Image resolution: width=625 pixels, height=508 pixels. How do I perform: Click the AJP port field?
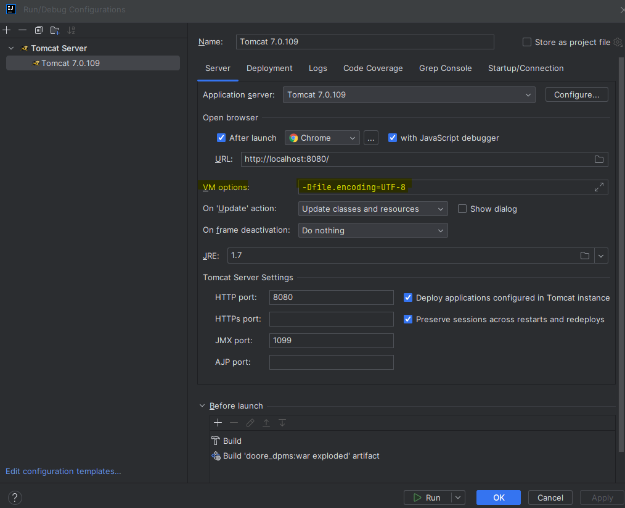[331, 362]
